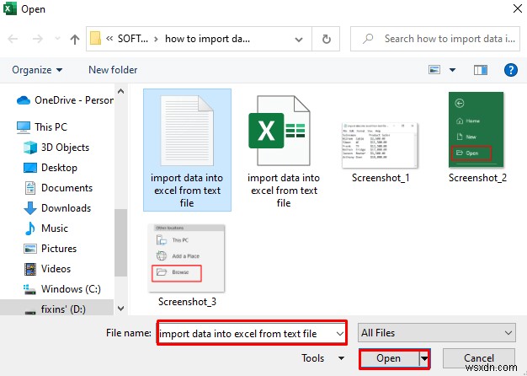The width and height of the screenshot is (527, 376).
Task: Select This PC in navigation pane
Action: pos(42,127)
